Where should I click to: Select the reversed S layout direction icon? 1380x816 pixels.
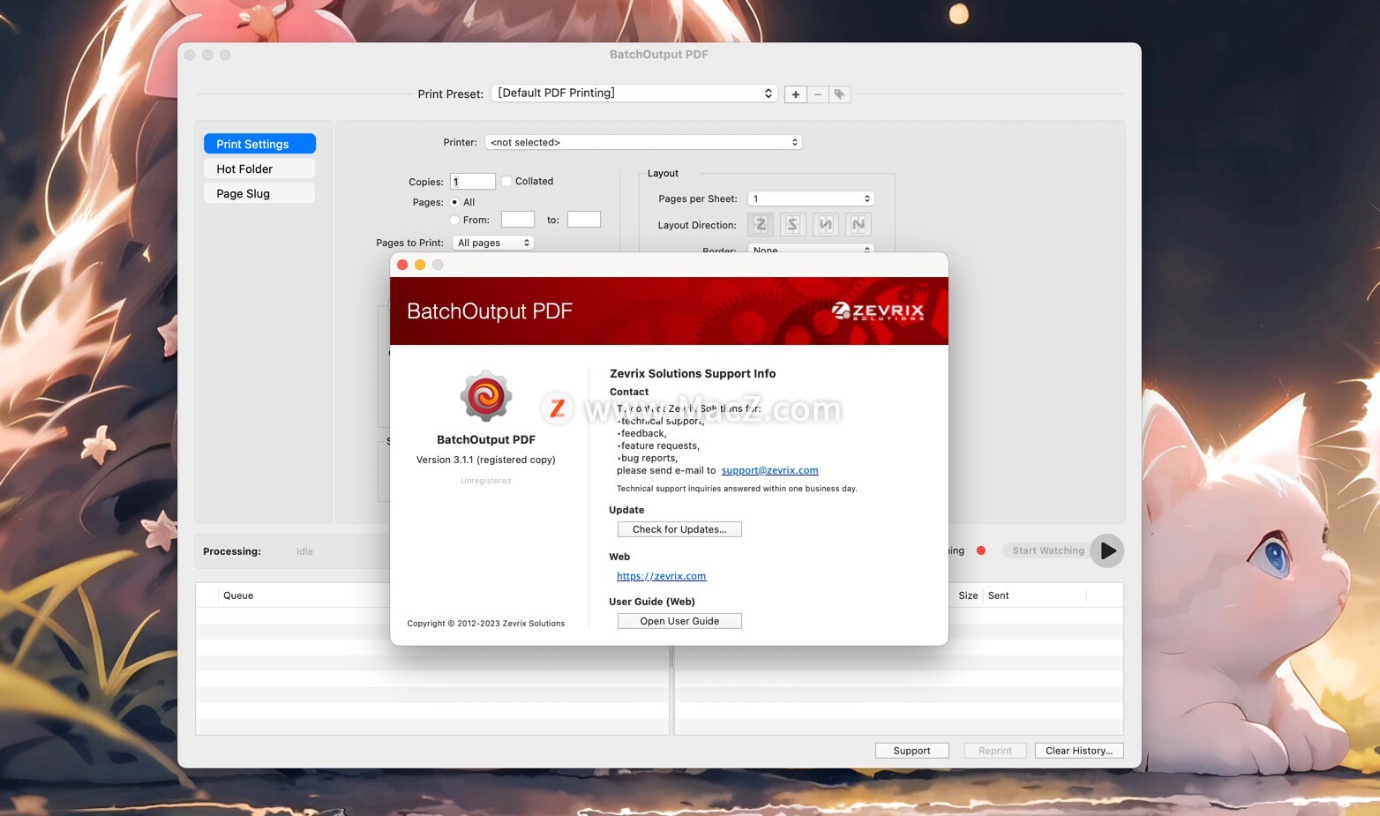792,225
